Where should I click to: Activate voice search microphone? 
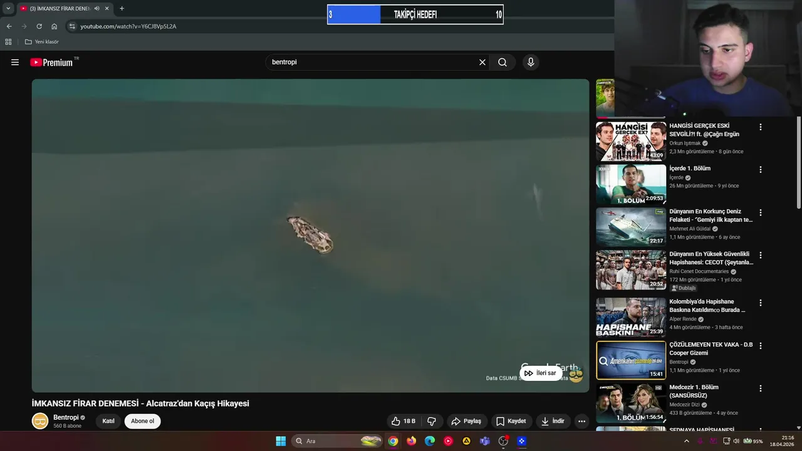click(x=531, y=62)
